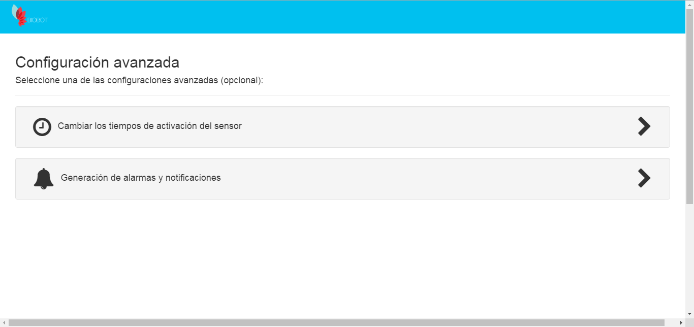Click the 'Seleccione una de las configuraciones' subtitle
Image resolution: width=694 pixels, height=327 pixels.
coord(139,80)
